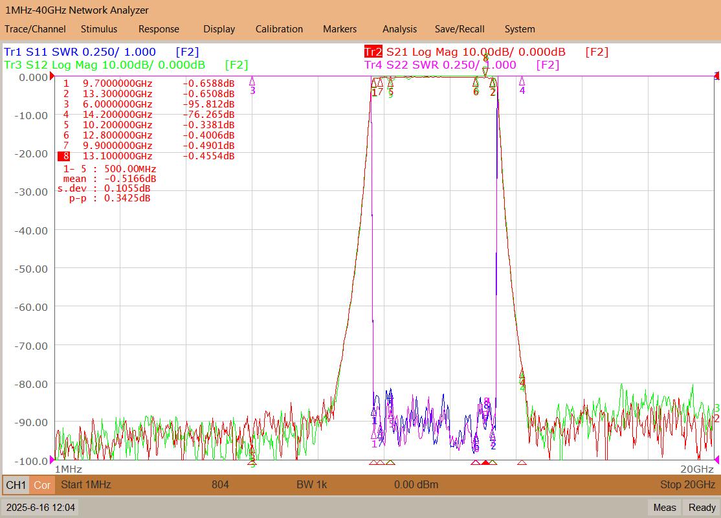Open the Markers menu
Screen dimensions: 721x518
pyautogui.click(x=340, y=29)
